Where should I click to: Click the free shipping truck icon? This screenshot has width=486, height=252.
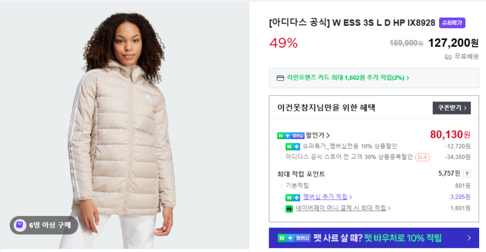pyautogui.click(x=448, y=57)
